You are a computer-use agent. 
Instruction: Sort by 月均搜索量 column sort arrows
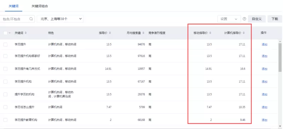tap(144, 33)
